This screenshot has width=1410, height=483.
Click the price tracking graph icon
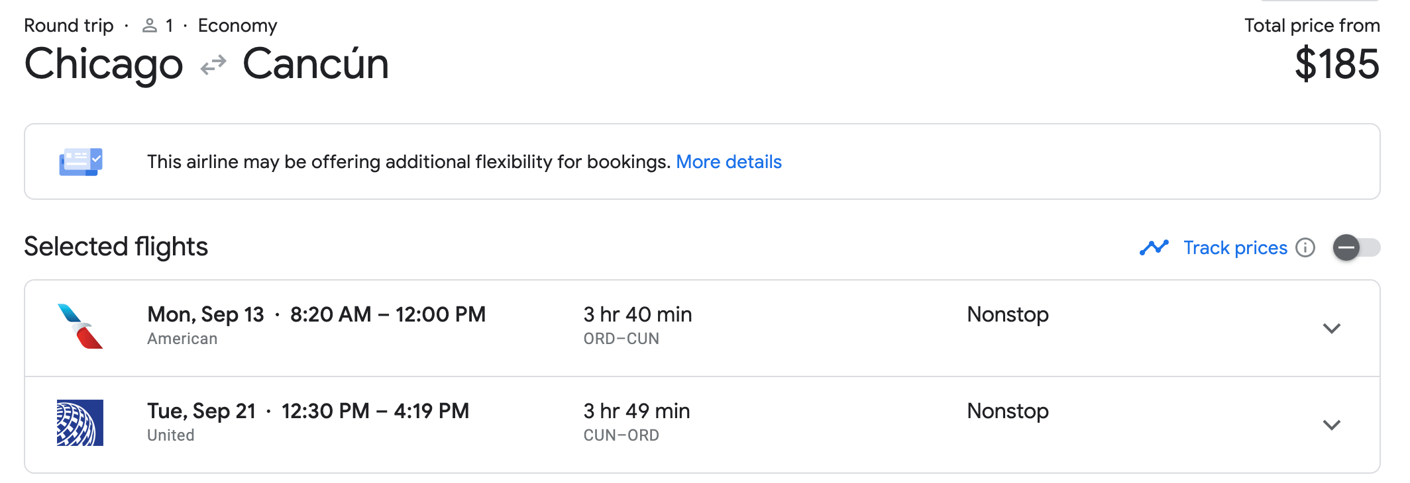(x=1154, y=247)
